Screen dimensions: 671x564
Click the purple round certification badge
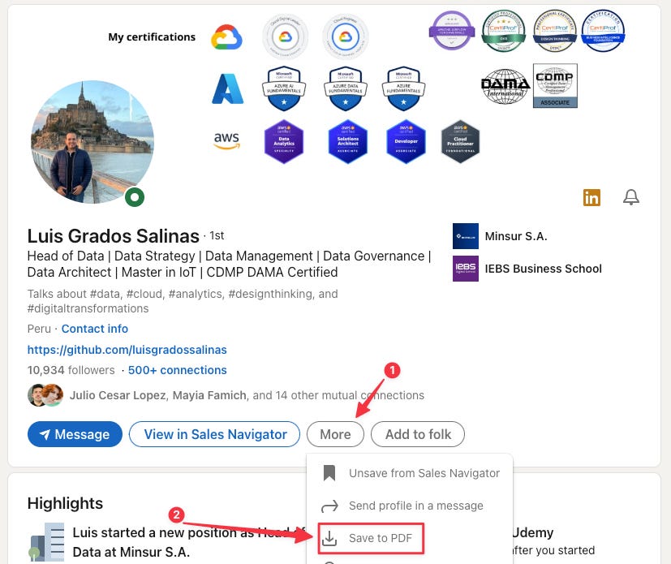[x=452, y=30]
